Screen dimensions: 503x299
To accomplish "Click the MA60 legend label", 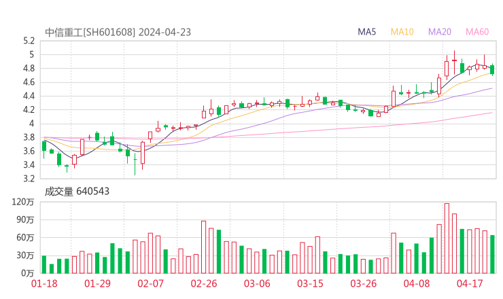I will [x=477, y=32].
